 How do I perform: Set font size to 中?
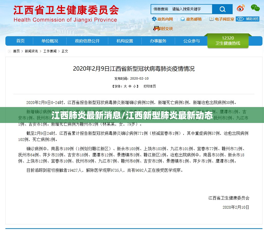click(x=130, y=86)
